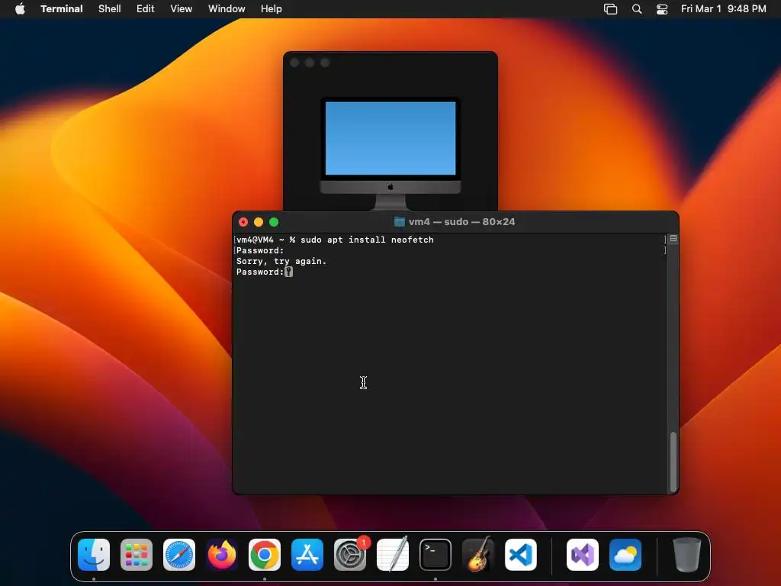Click the Terminal window title 'vm4 — sudo — 80×24'
781x586 pixels.
[461, 222]
